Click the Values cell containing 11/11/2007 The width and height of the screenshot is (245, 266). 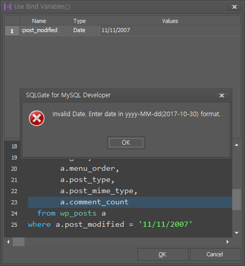[x=170, y=31]
